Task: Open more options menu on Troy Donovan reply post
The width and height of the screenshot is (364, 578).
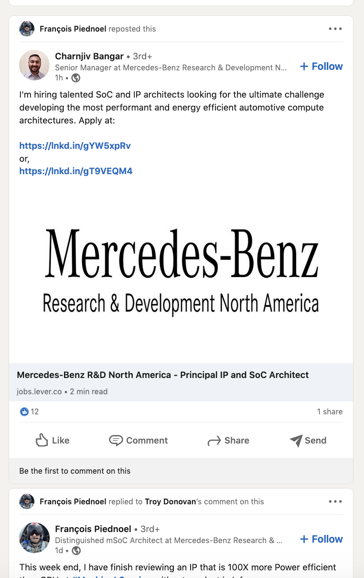Action: point(335,501)
